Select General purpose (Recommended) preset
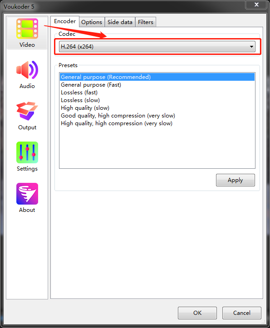 [x=157, y=77]
